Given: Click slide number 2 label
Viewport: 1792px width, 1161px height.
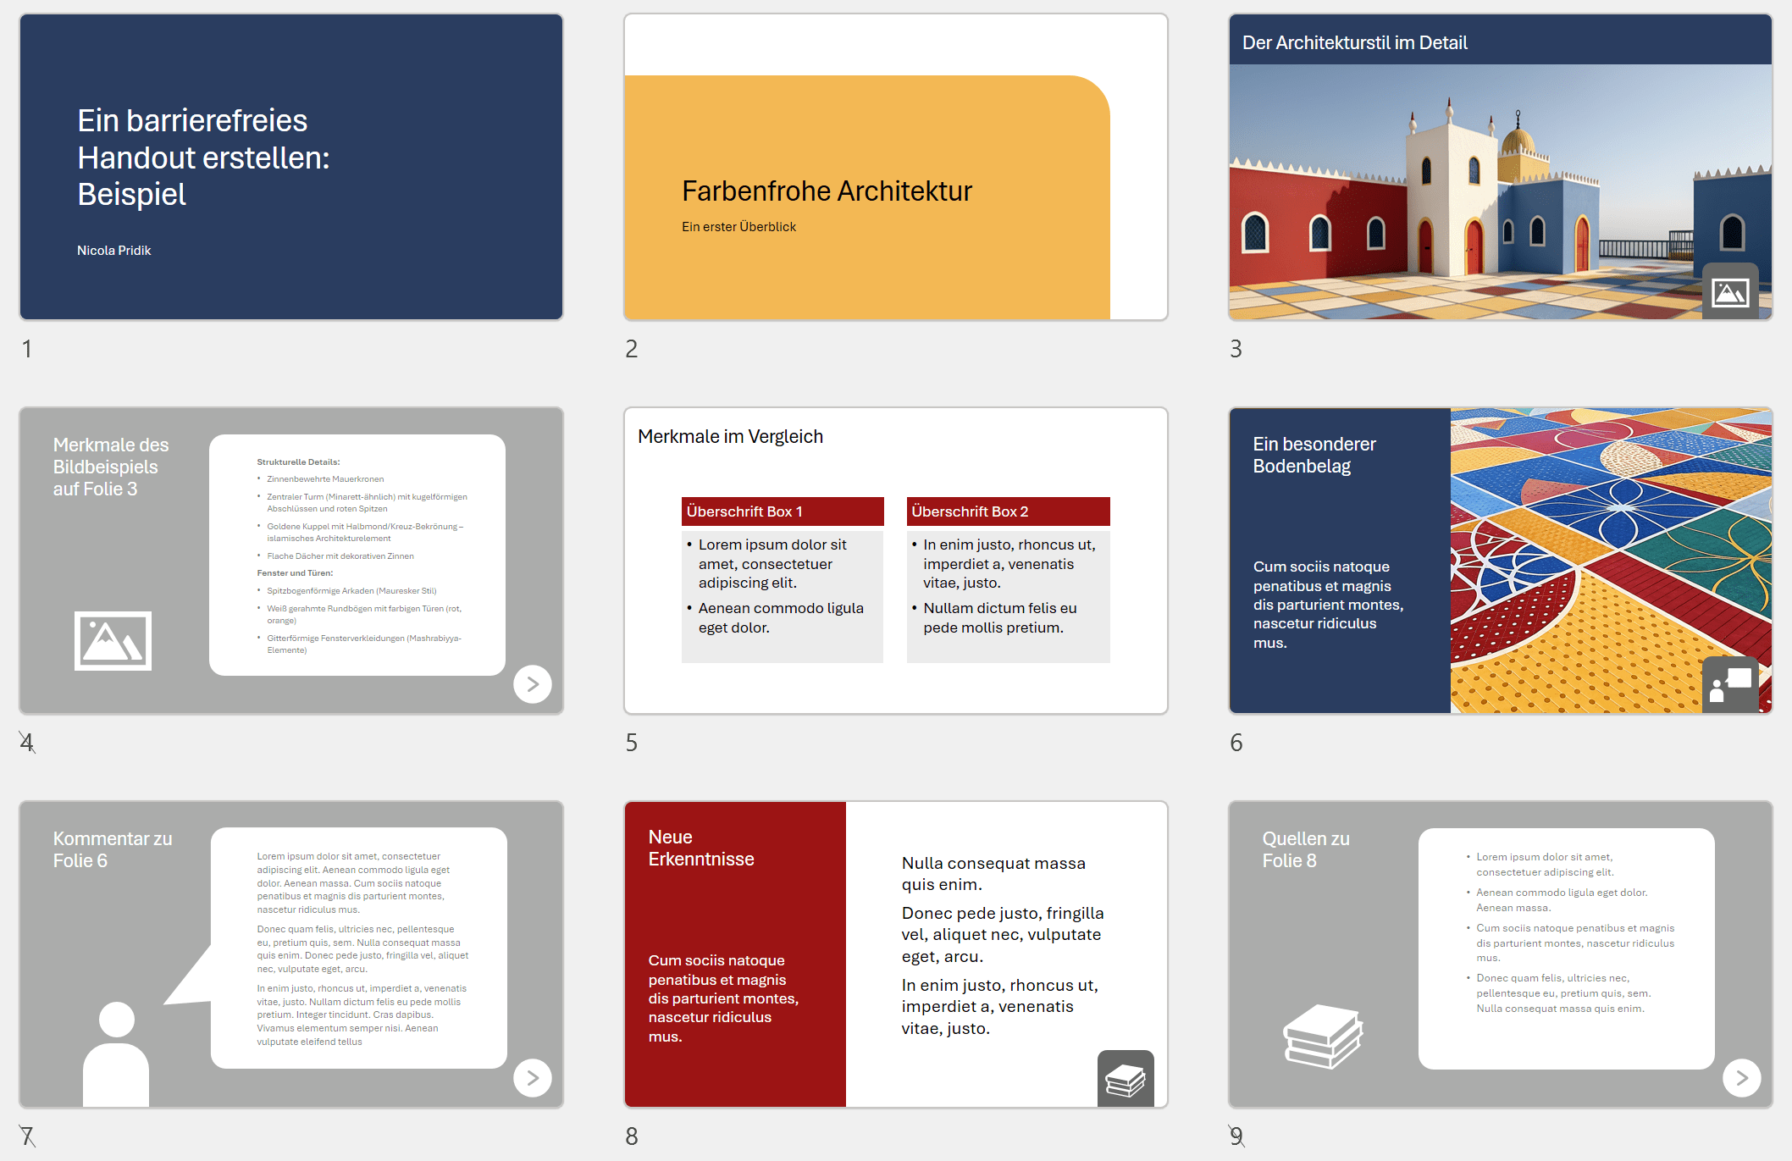Looking at the screenshot, I should point(632,349).
